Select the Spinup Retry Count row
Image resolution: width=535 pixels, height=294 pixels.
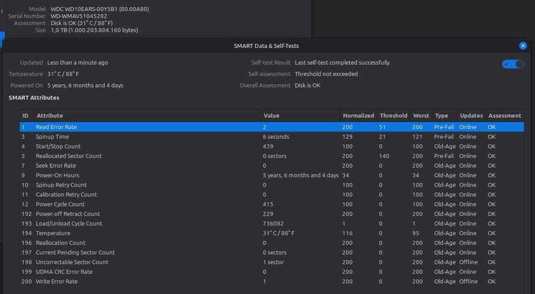point(272,185)
